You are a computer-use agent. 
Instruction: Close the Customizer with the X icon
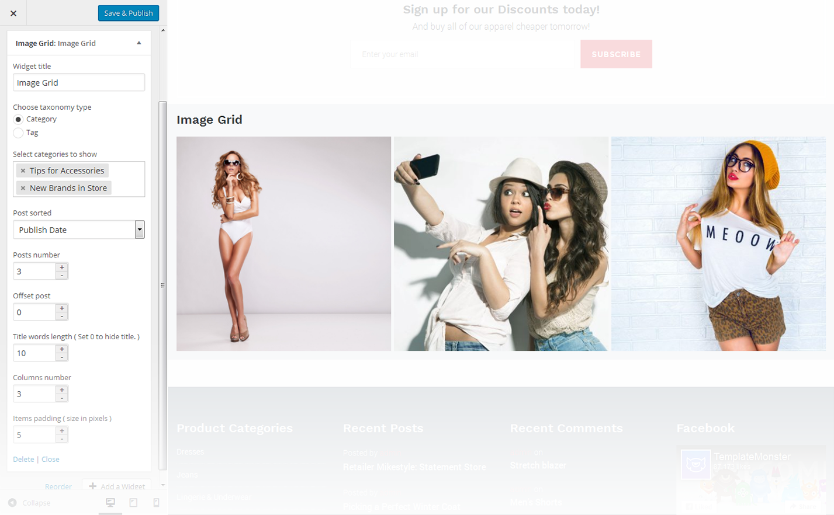click(x=13, y=13)
